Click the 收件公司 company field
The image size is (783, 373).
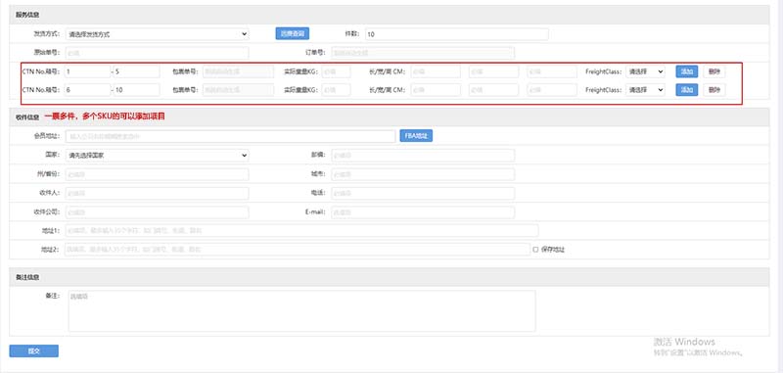point(157,212)
